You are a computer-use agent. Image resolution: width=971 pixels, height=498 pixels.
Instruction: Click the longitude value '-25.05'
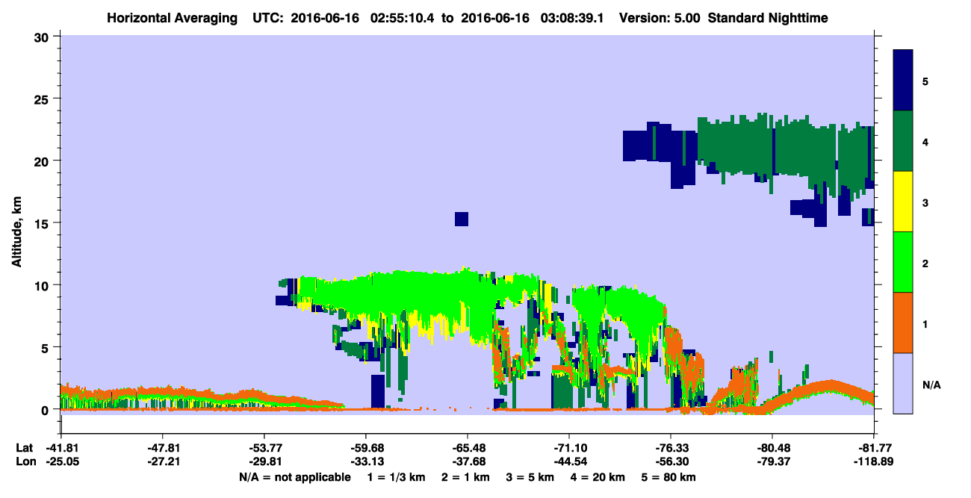61,462
